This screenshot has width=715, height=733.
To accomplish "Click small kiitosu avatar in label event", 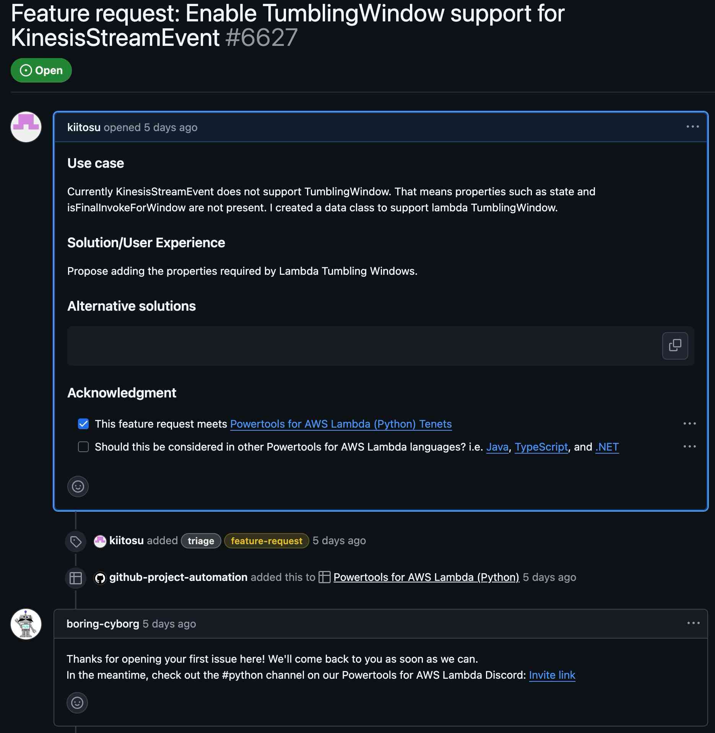I will tap(100, 541).
